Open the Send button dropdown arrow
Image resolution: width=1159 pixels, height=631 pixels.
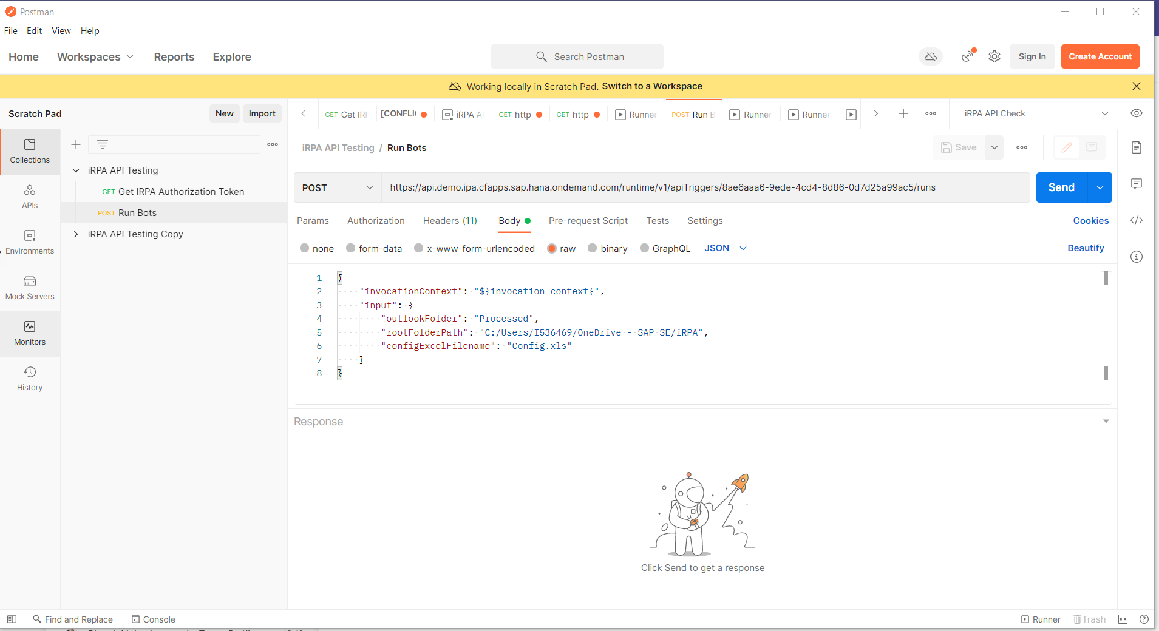click(1100, 187)
